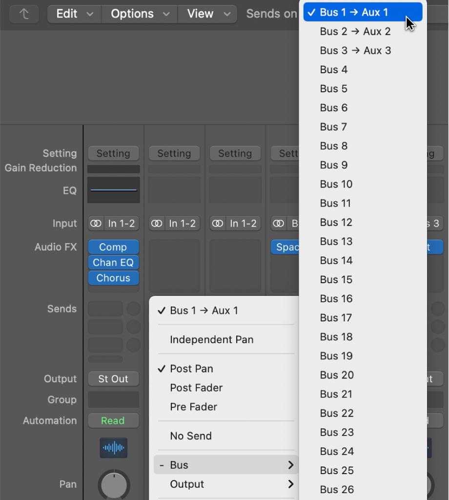This screenshot has width=449, height=500.
Task: Select Bus 11 from the bus list
Action: click(363, 203)
